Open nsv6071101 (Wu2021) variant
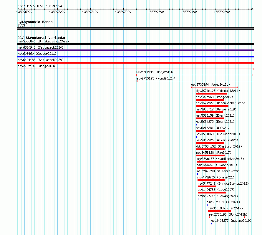 pos(223,202)
